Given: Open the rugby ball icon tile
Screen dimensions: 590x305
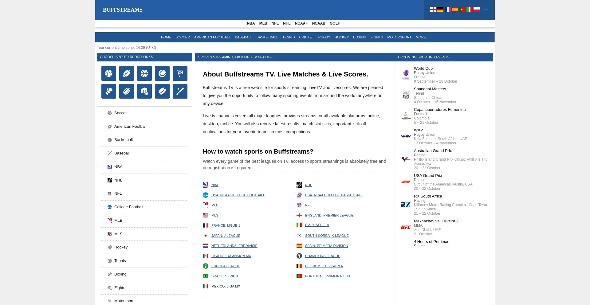Looking at the screenshot, I should pyautogui.click(x=127, y=91).
